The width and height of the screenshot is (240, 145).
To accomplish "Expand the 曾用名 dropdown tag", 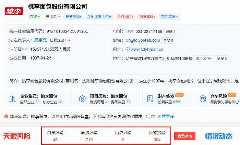I will coord(53,17).
